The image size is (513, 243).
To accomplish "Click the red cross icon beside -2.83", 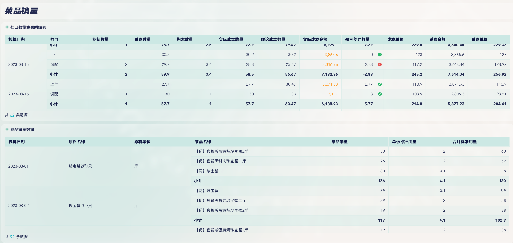I will pos(380,64).
